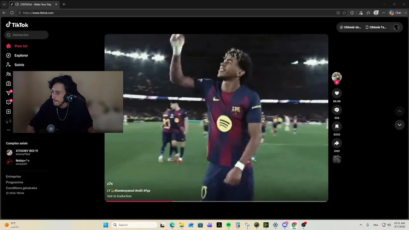409x230 pixels.
Task: Open Activity inbox icon with badge 8
Action: 9,102
